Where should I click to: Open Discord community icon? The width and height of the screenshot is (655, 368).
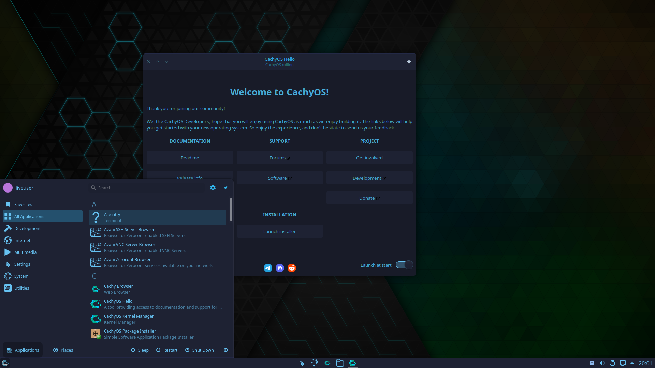click(x=280, y=268)
